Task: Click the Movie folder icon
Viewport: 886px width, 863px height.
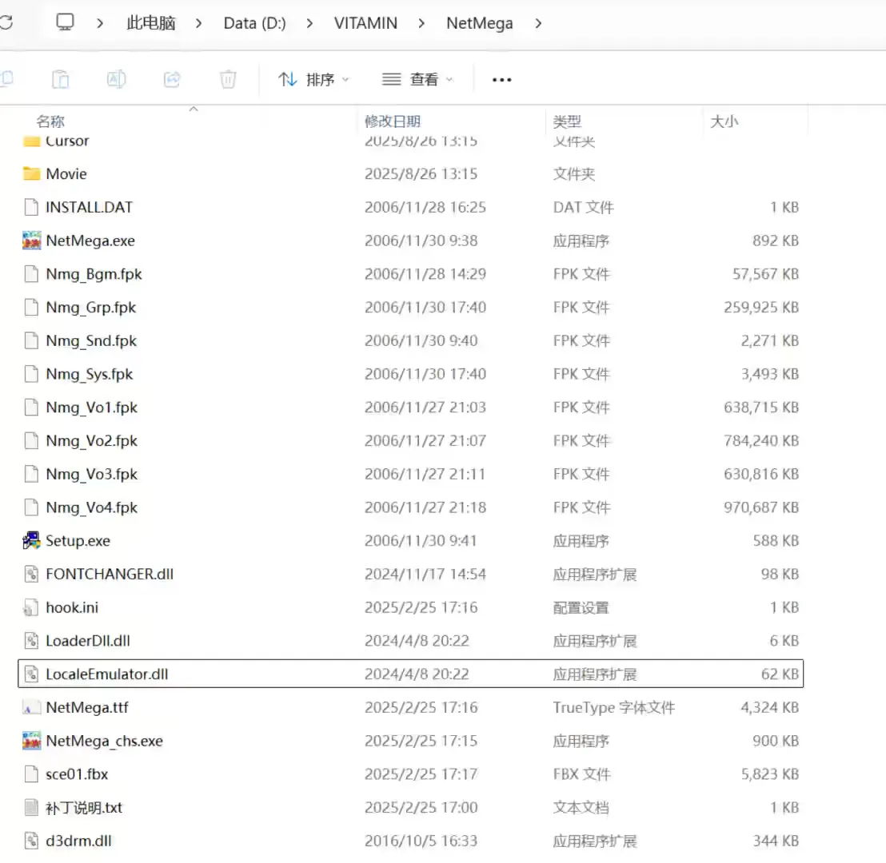Action: (x=32, y=173)
